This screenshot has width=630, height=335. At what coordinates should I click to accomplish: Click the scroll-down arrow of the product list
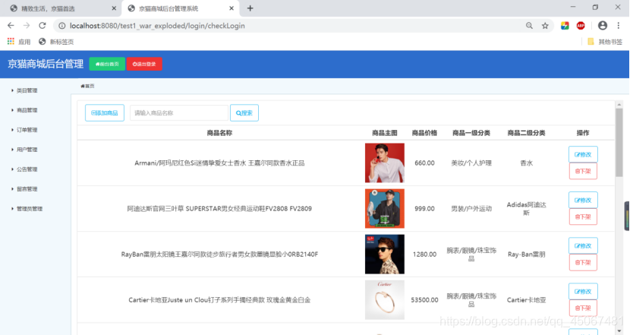click(x=619, y=330)
